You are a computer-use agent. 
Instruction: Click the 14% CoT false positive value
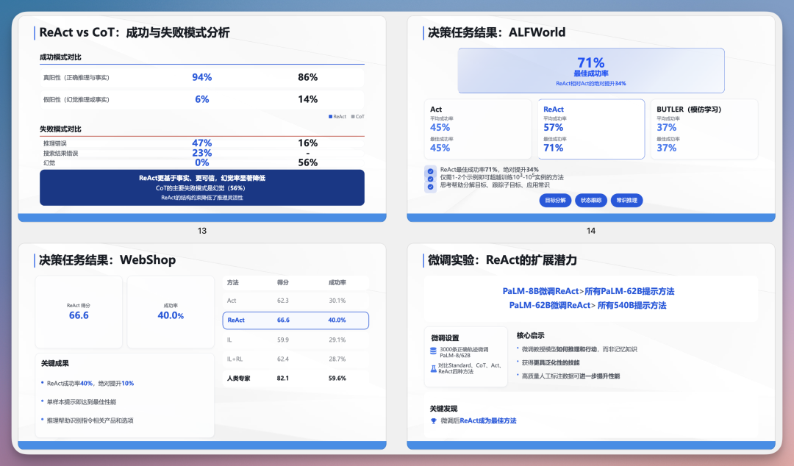(x=308, y=99)
